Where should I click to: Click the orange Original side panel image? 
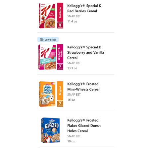(60, 91)
